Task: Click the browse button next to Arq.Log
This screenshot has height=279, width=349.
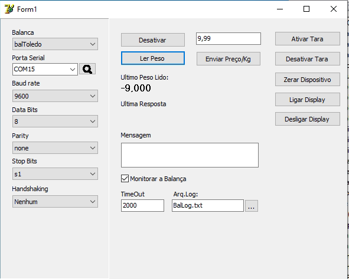Action: click(x=252, y=206)
